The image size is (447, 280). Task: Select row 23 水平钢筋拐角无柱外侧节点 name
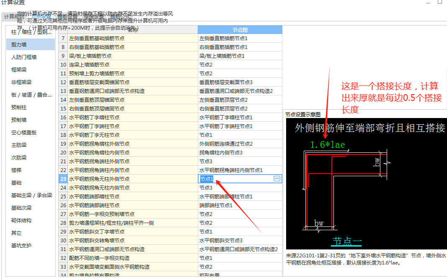pyautogui.click(x=132, y=179)
